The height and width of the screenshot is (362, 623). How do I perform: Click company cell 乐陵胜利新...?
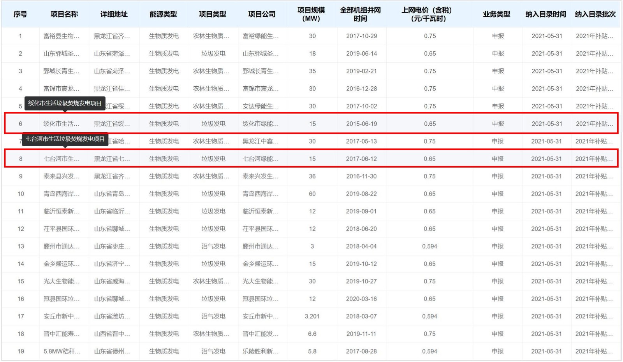(260, 351)
